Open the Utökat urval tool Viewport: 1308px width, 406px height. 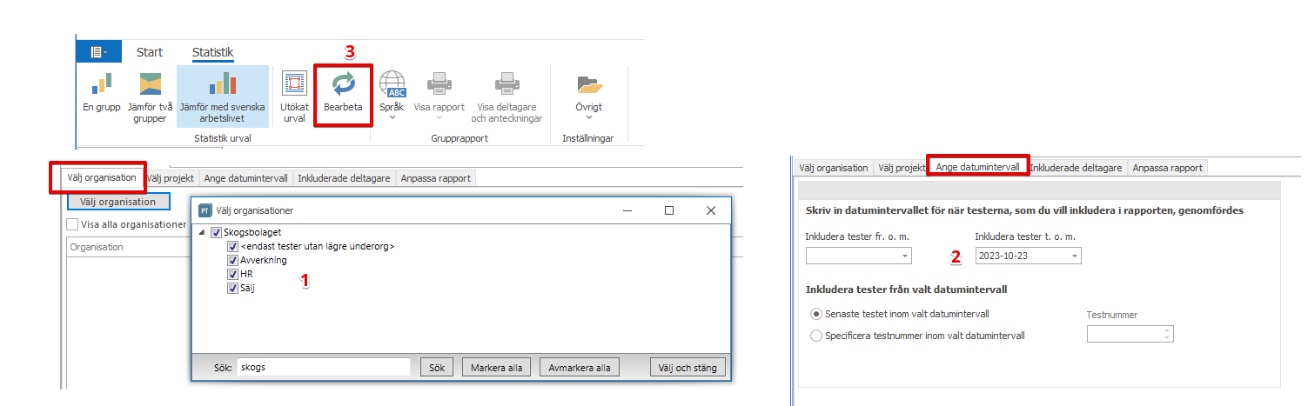(x=295, y=83)
